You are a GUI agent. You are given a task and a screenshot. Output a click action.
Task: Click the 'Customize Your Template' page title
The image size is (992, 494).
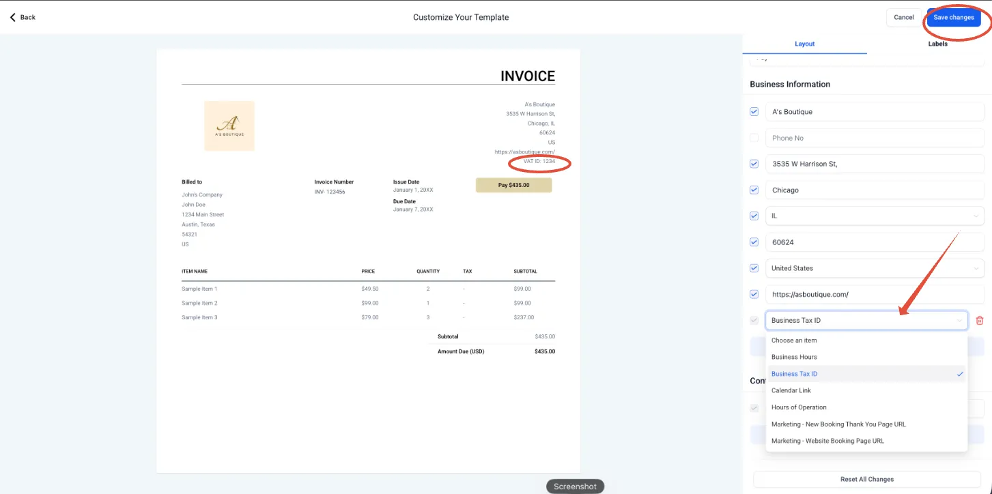coord(461,17)
